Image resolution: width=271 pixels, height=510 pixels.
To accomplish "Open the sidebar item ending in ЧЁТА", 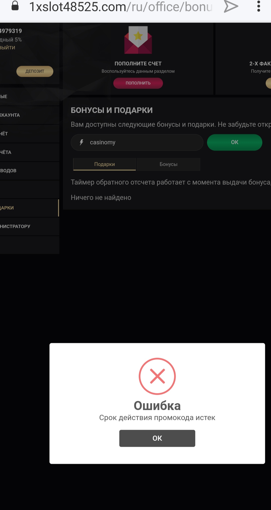I will [x=30, y=152].
